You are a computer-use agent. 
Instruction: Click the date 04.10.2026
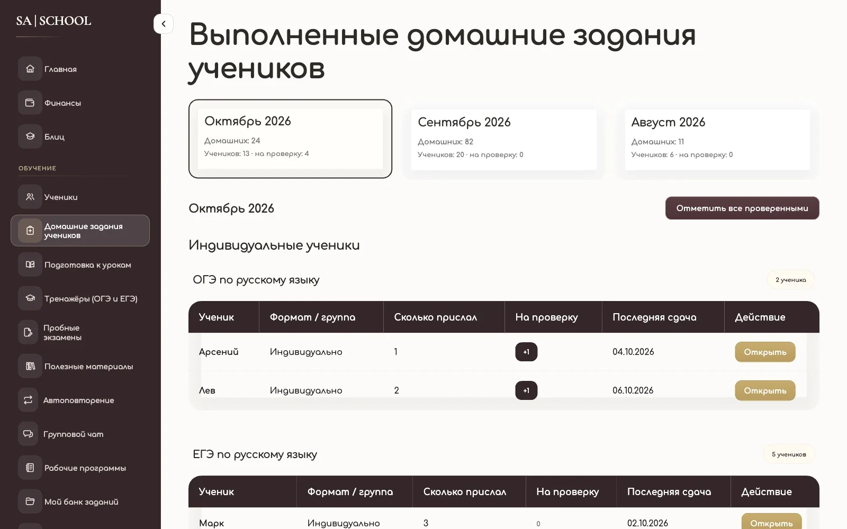(x=633, y=352)
